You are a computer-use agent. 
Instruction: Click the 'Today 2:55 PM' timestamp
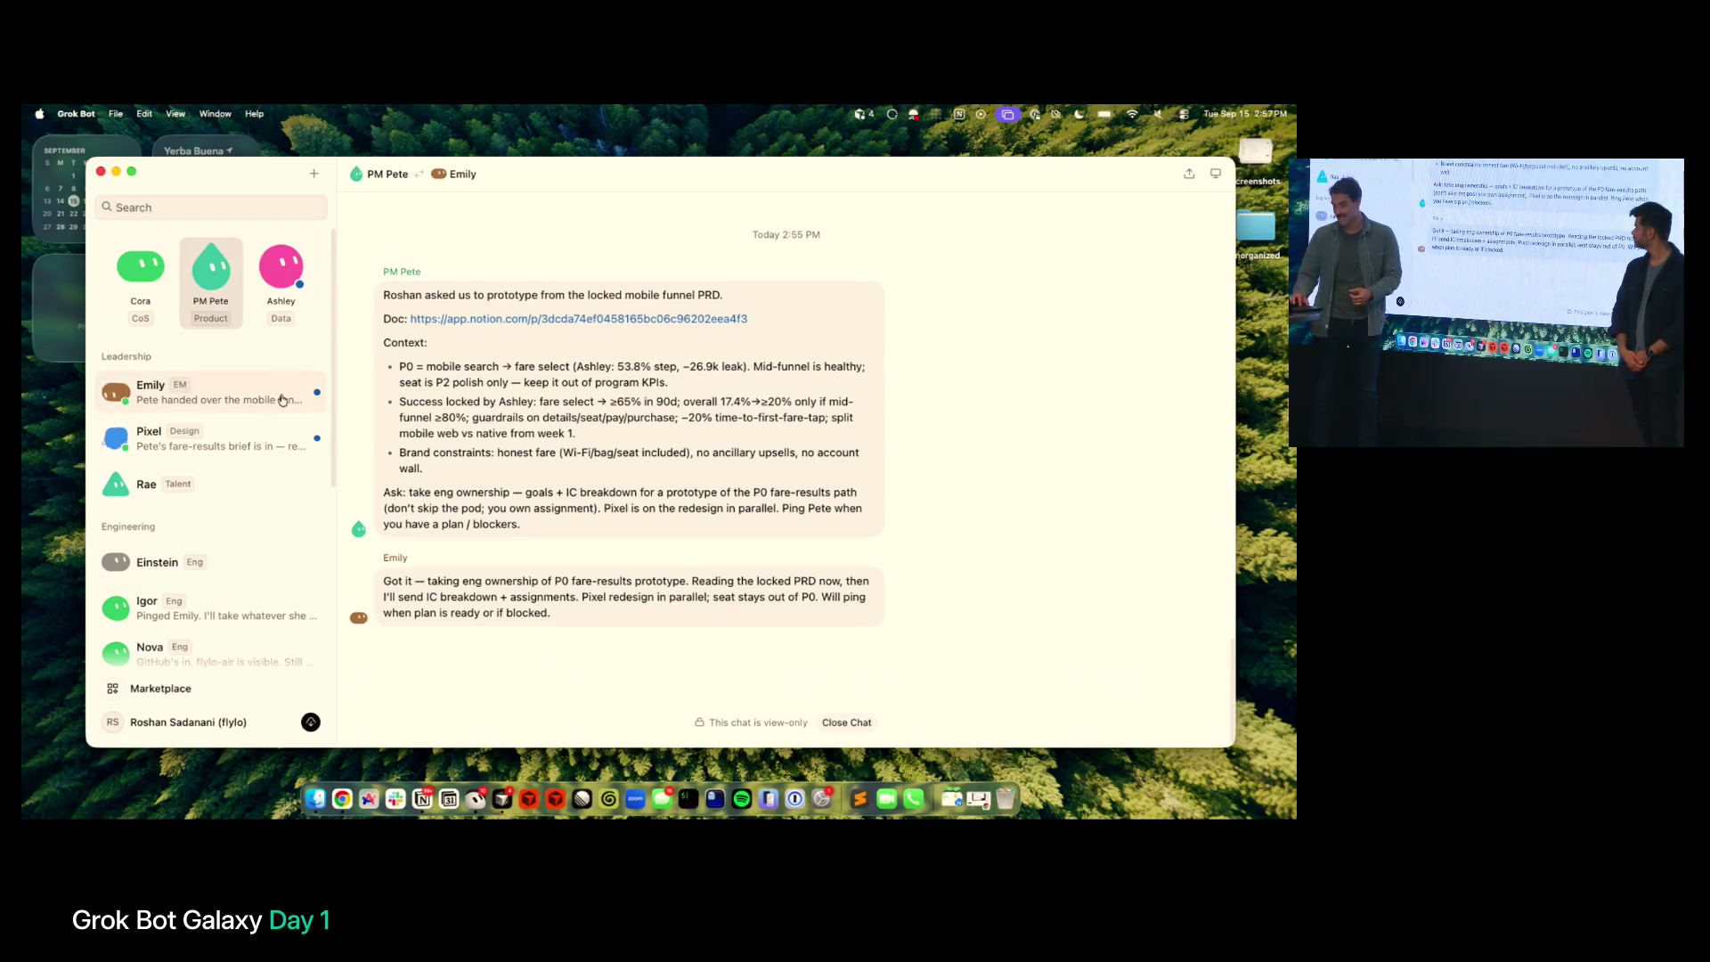(786, 235)
